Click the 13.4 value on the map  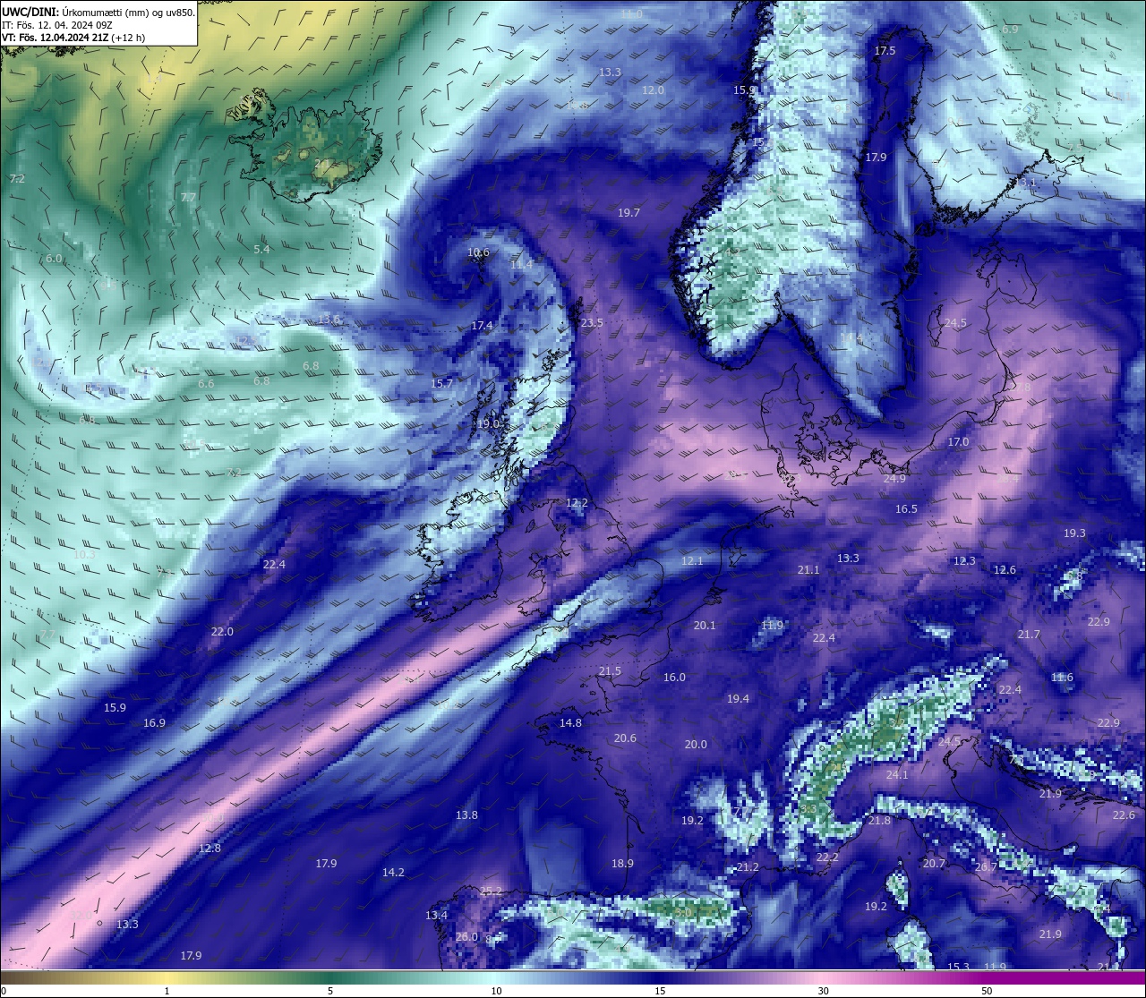pos(436,916)
